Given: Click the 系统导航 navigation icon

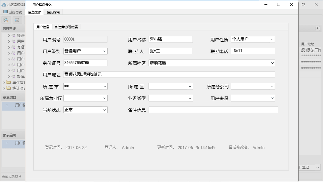Looking at the screenshot, I should (x=6, y=12).
